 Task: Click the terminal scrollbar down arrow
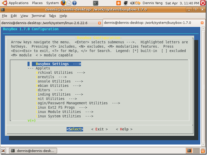(203, 145)
